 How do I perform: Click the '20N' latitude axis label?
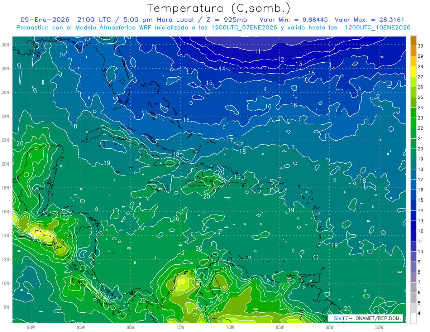coord(5,164)
